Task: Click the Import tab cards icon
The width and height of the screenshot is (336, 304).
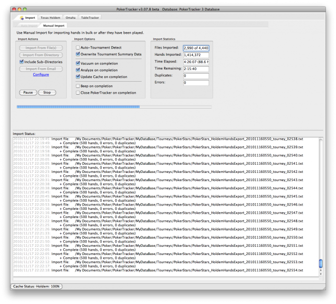Action: (x=22, y=18)
